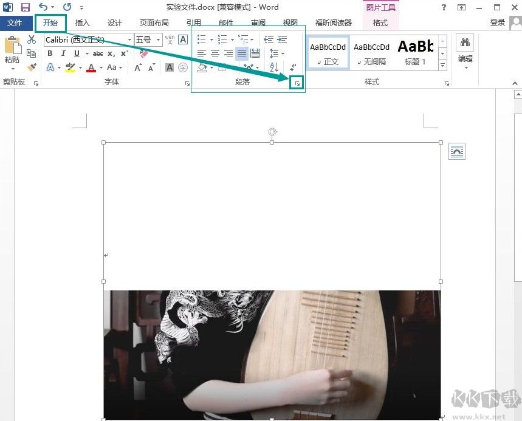Open the Sort icon in the paragraph group

pyautogui.click(x=275, y=67)
